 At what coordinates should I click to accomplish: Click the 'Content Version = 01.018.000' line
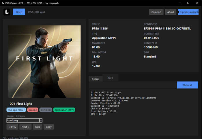[109, 101]
